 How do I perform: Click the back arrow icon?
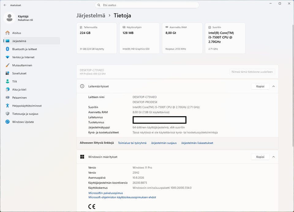[x=5, y=5]
